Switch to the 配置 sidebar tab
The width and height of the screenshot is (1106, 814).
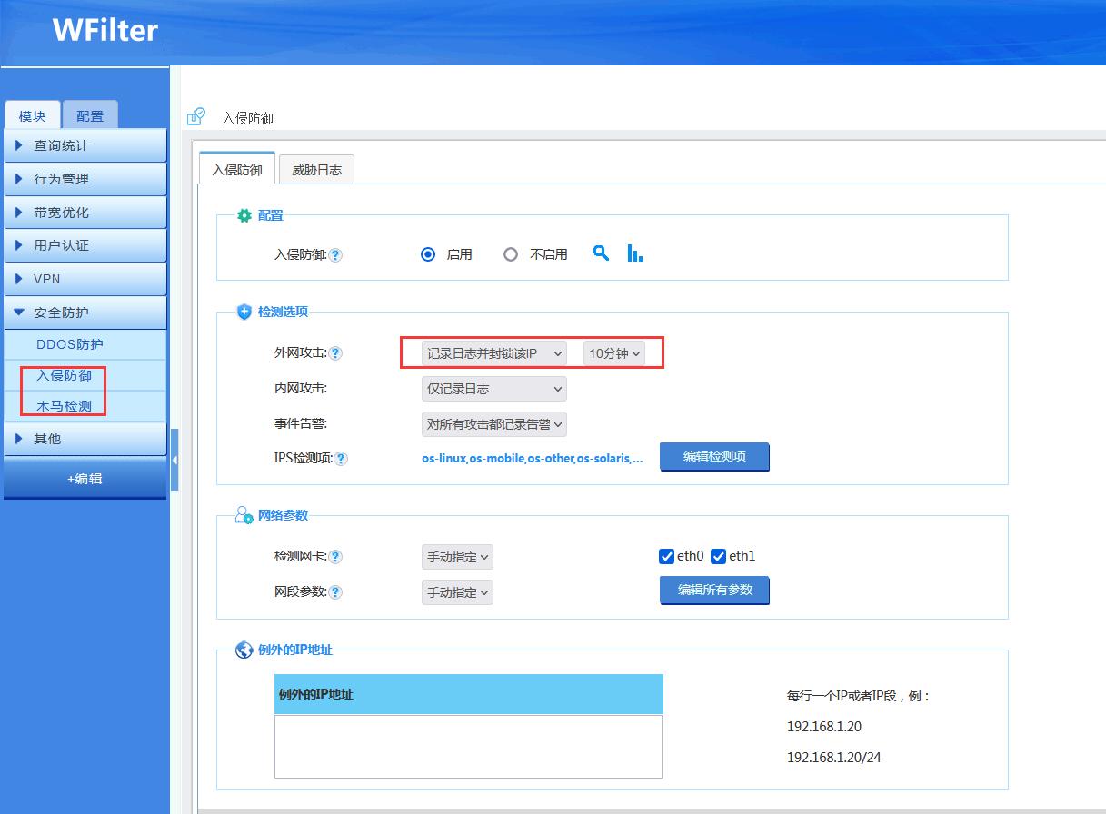point(90,115)
